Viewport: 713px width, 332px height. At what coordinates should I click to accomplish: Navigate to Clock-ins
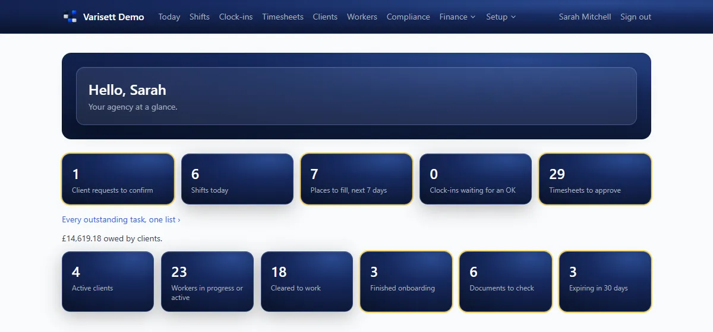tap(236, 17)
